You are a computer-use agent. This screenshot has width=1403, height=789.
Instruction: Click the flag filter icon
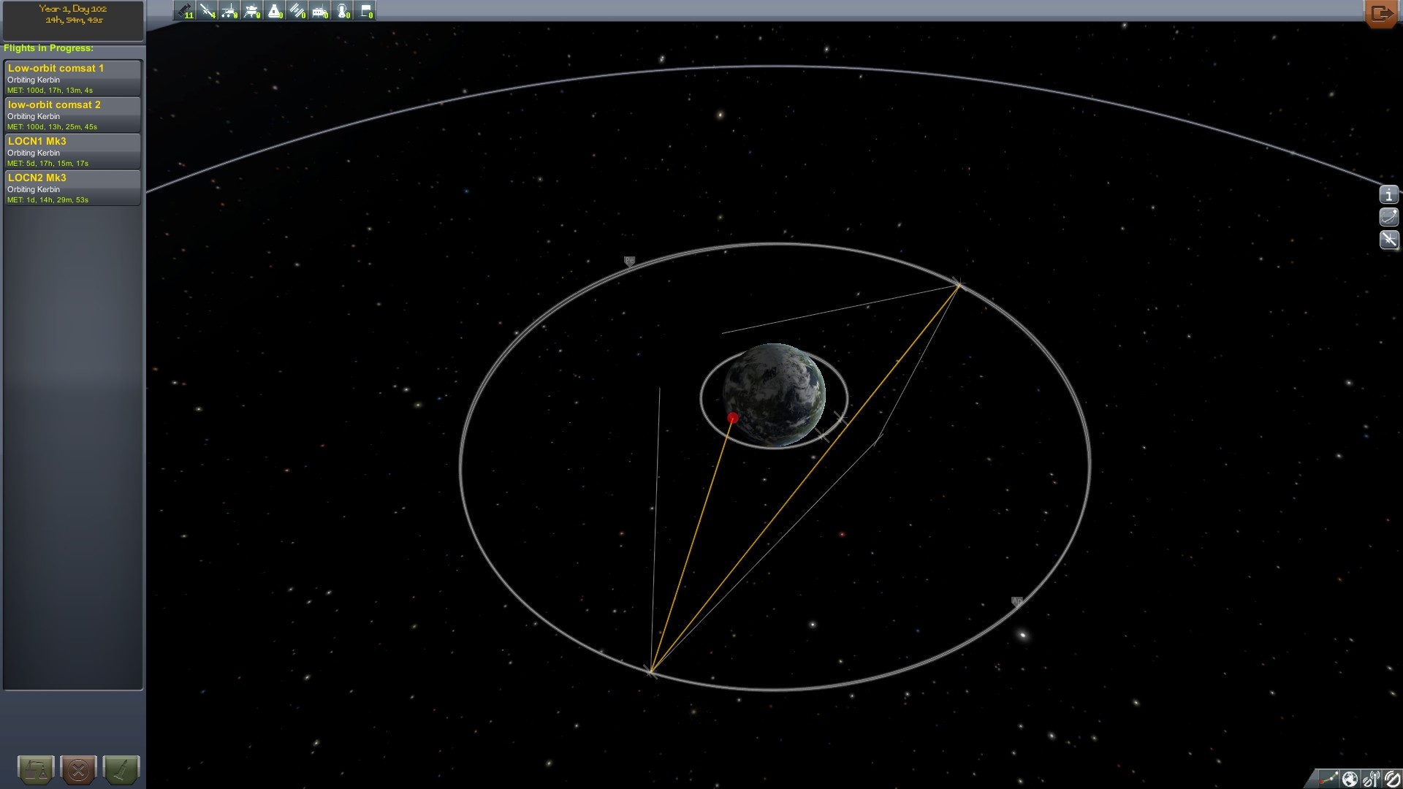[365, 11]
